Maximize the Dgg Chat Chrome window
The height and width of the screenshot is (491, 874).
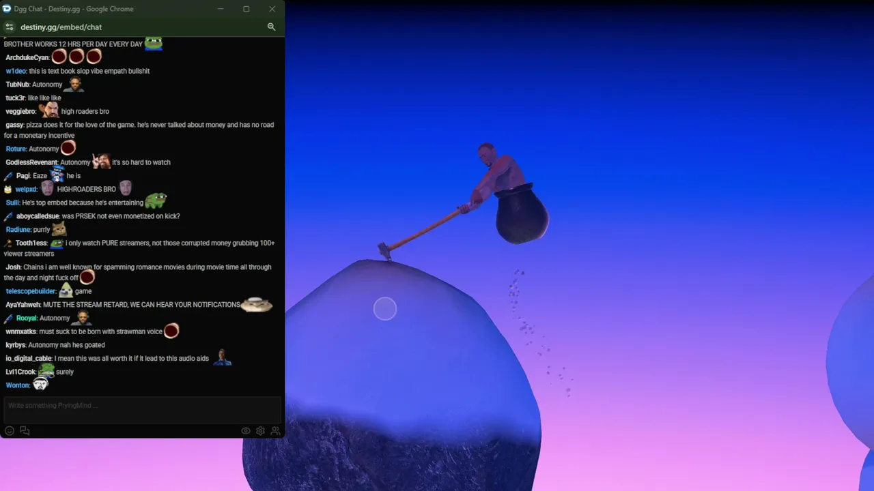[246, 9]
